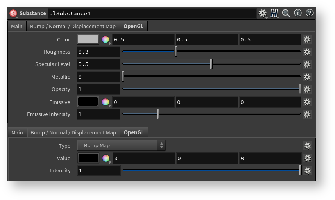This screenshot has height=200, width=335.
Task: Open the gear settings menu in header
Action: click(262, 13)
